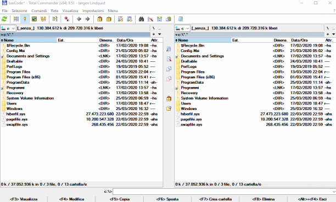This screenshot has height=202, width=336.
Task: Open right panel favorites star button
Action: click(x=328, y=34)
